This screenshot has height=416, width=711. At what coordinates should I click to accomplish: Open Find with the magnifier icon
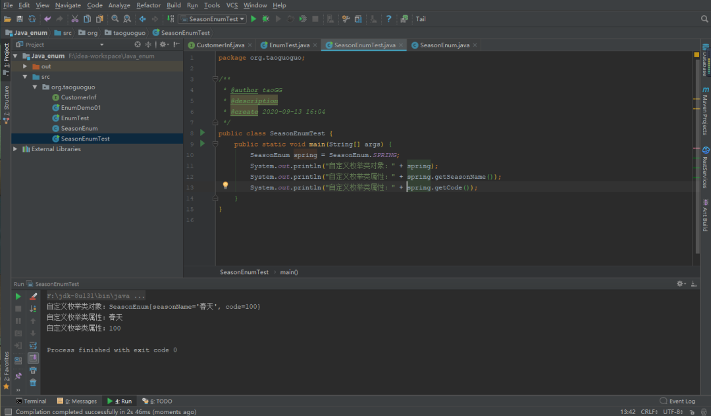tap(115, 19)
